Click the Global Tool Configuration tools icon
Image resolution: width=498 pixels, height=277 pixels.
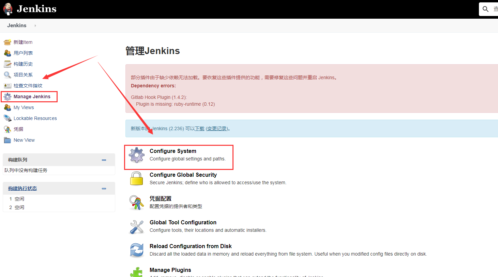137,226
